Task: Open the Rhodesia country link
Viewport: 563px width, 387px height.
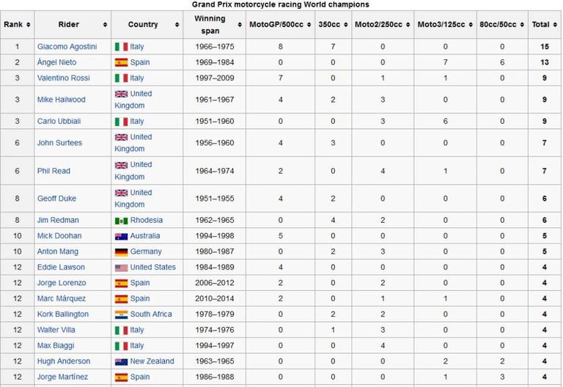Action: point(146,221)
